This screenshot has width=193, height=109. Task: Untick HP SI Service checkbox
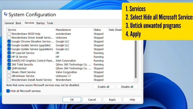click(x=9, y=57)
